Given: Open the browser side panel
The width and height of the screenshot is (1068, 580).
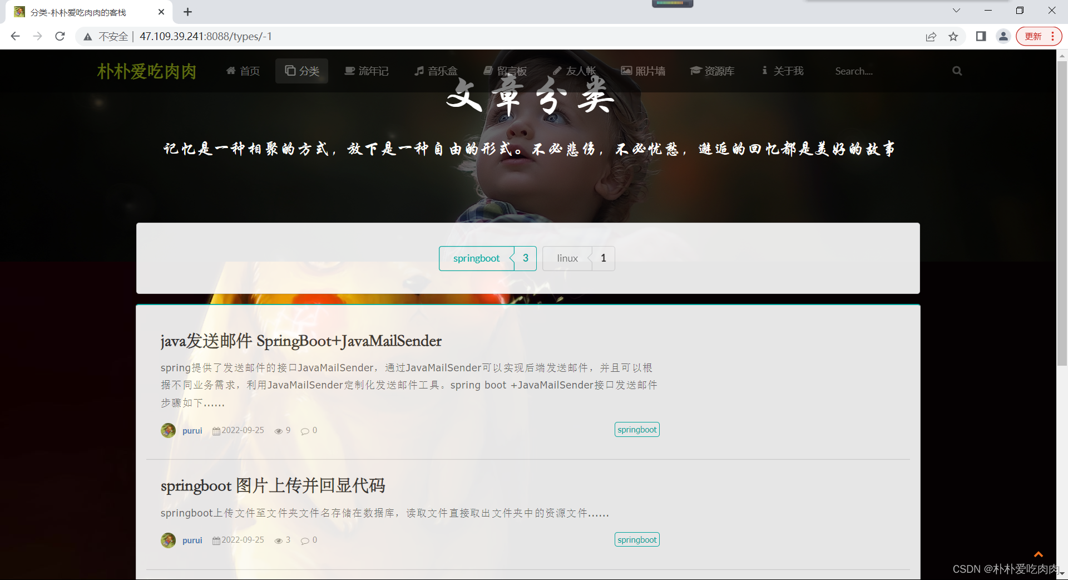Looking at the screenshot, I should point(981,36).
